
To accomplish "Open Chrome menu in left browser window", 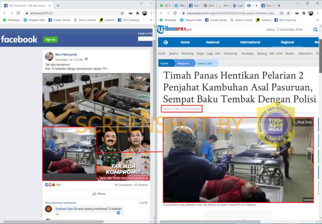I will click(151, 13).
